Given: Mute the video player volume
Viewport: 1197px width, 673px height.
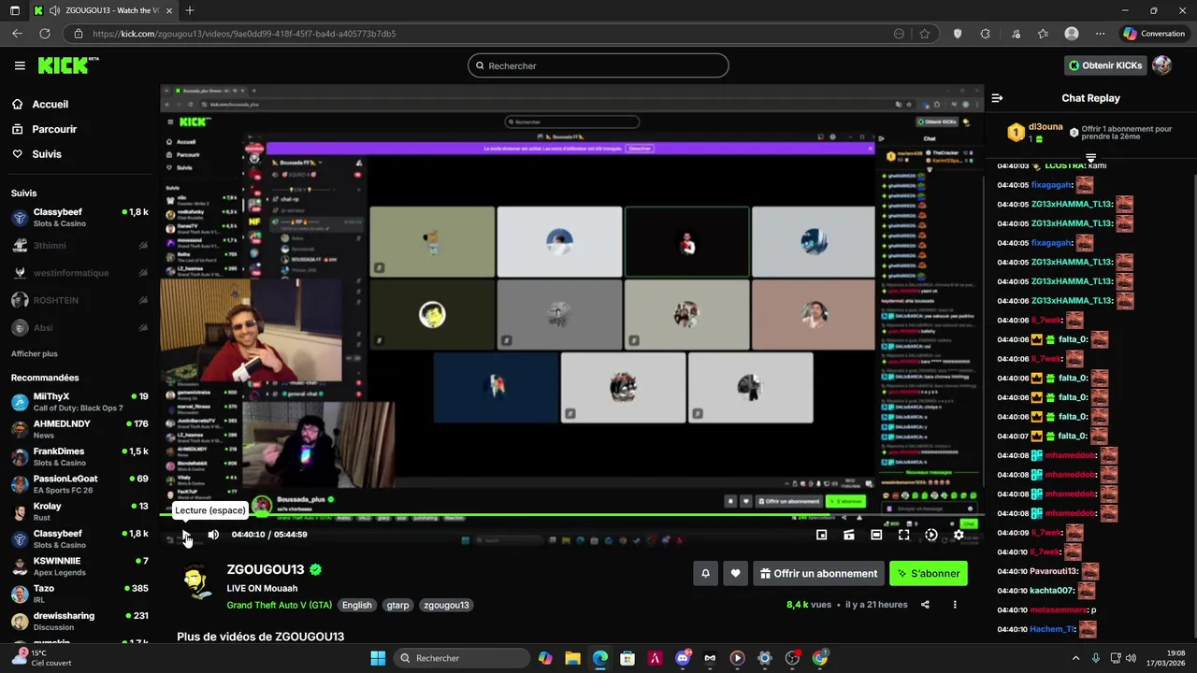Looking at the screenshot, I should pyautogui.click(x=213, y=535).
